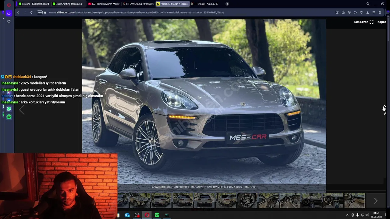Open Outlook from the taskbar
Image resolution: width=390 pixels, height=219 pixels.
click(x=127, y=215)
